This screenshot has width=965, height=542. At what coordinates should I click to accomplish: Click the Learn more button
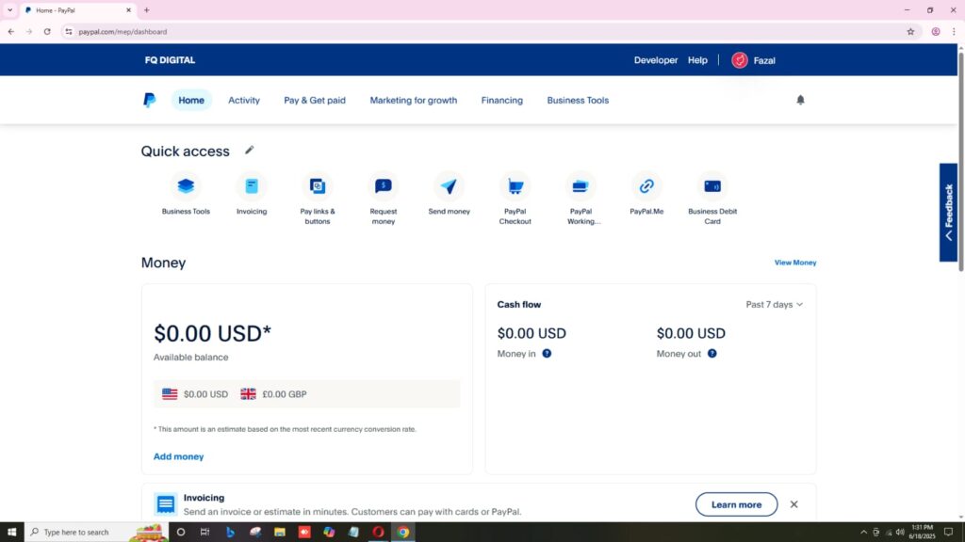pos(736,504)
